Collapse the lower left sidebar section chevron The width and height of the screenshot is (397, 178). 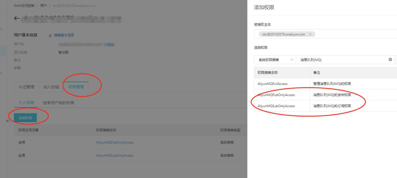coord(2,73)
